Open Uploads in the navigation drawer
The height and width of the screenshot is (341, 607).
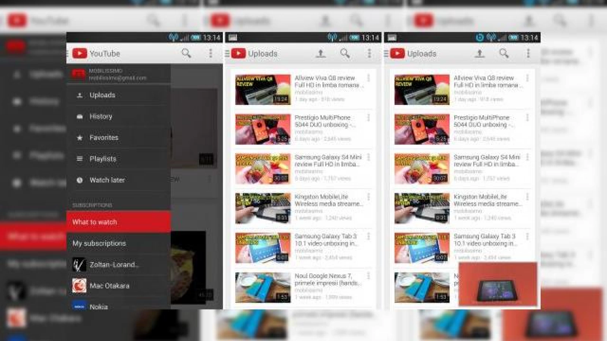(118, 95)
